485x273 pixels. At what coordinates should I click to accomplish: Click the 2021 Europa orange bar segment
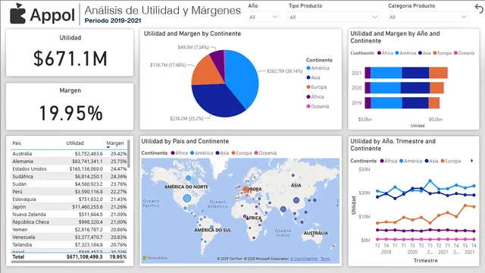438,73
